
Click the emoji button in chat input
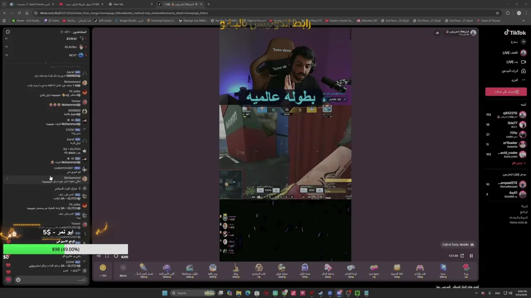18,280
